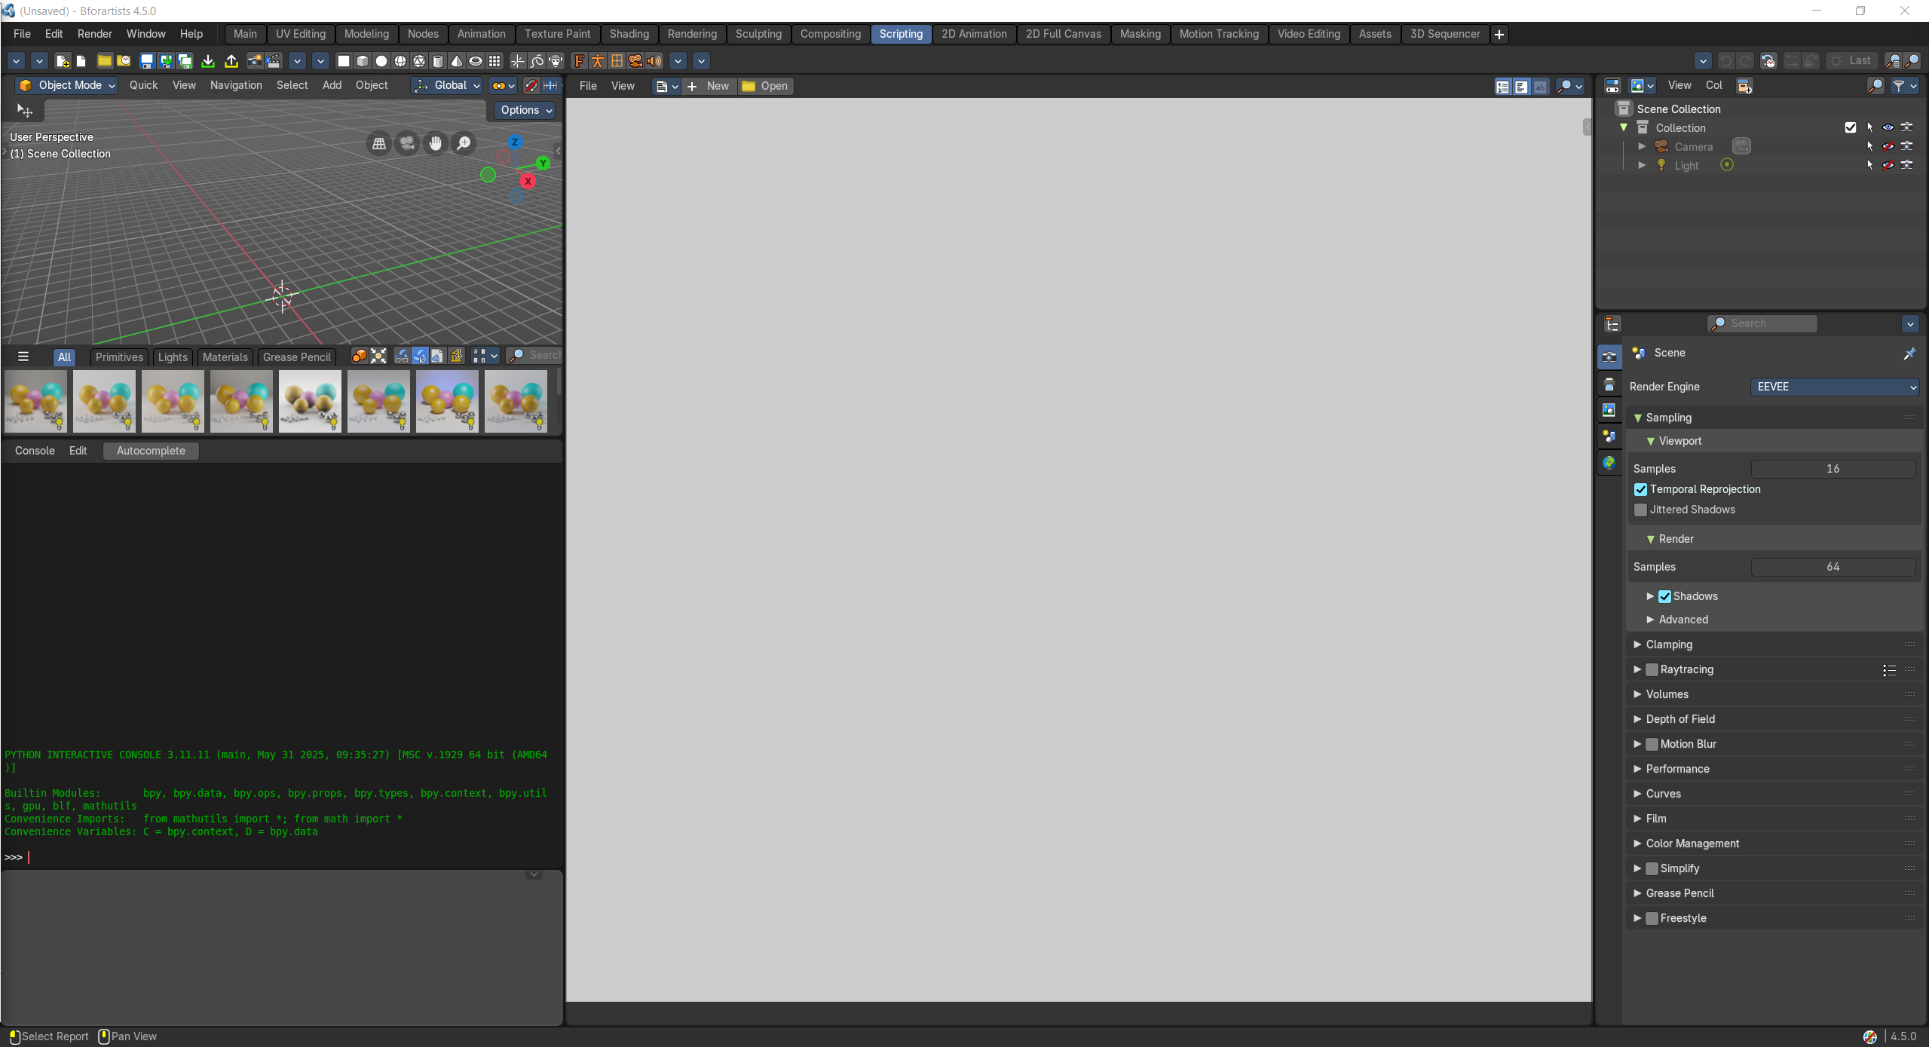Open the Global transform orientation dropdown

447,86
